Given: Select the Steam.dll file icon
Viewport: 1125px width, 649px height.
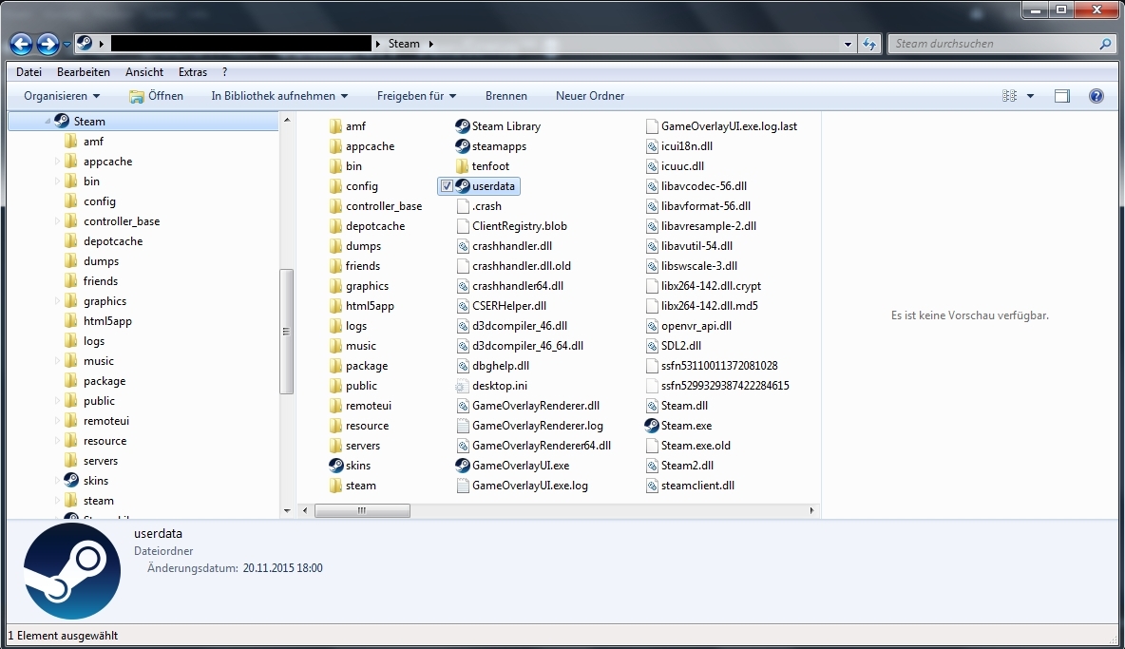Looking at the screenshot, I should click(652, 406).
